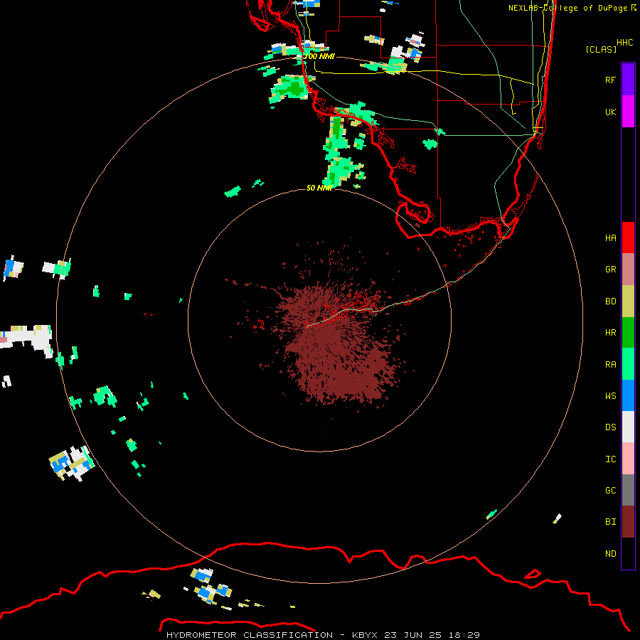Click the '100 NMI' range ring label
640x640 pixels.
[319, 56]
